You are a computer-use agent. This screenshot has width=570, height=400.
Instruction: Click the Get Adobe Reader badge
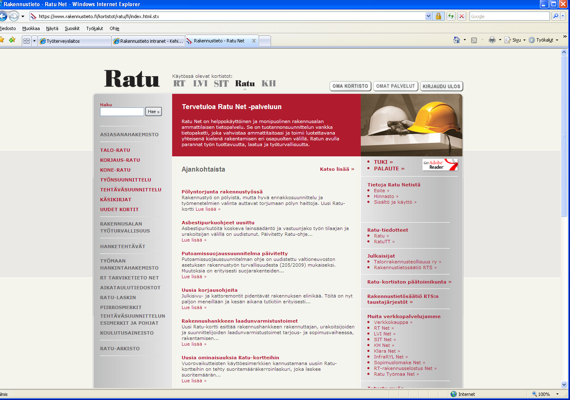tap(440, 165)
